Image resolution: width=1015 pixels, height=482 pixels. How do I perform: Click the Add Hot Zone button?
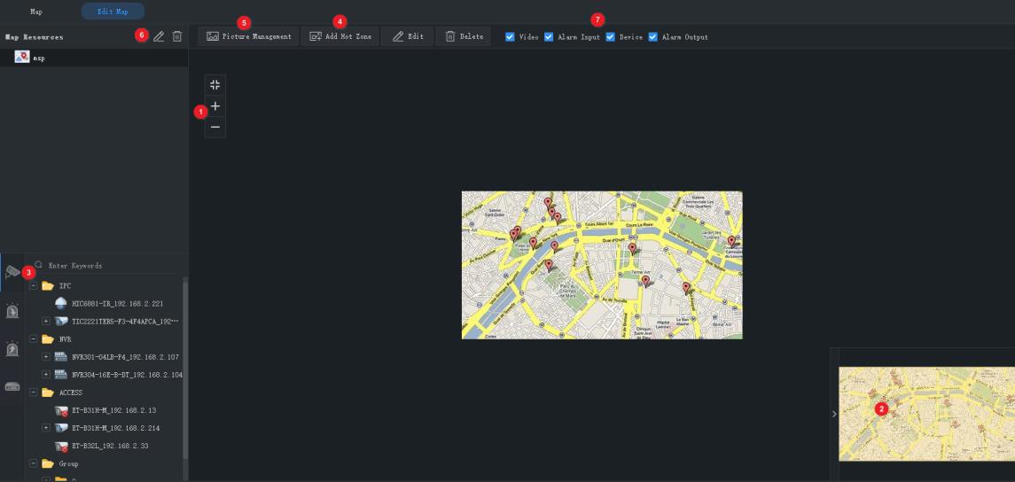340,37
